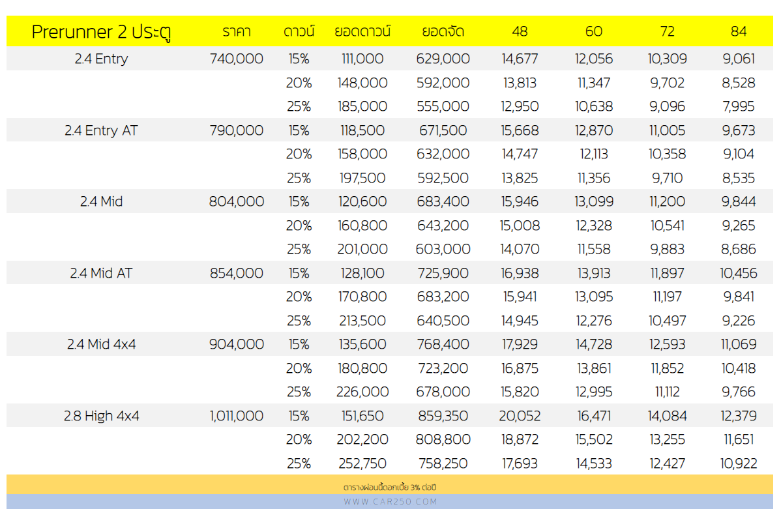Screen dimensions: 781x511
Task: Click the price cell '854,000'
Action: 237,274
